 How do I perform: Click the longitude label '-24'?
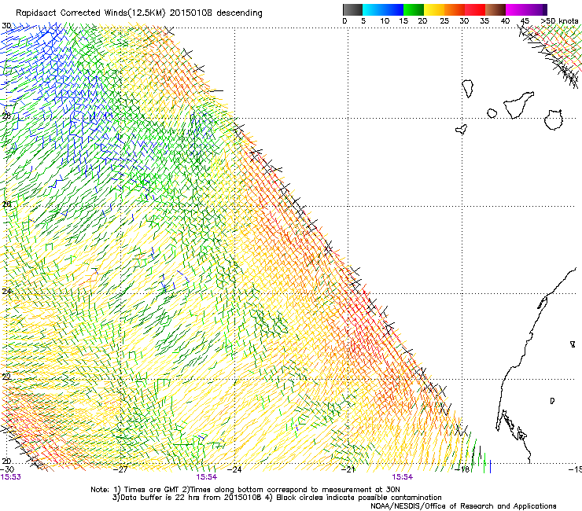click(x=234, y=469)
